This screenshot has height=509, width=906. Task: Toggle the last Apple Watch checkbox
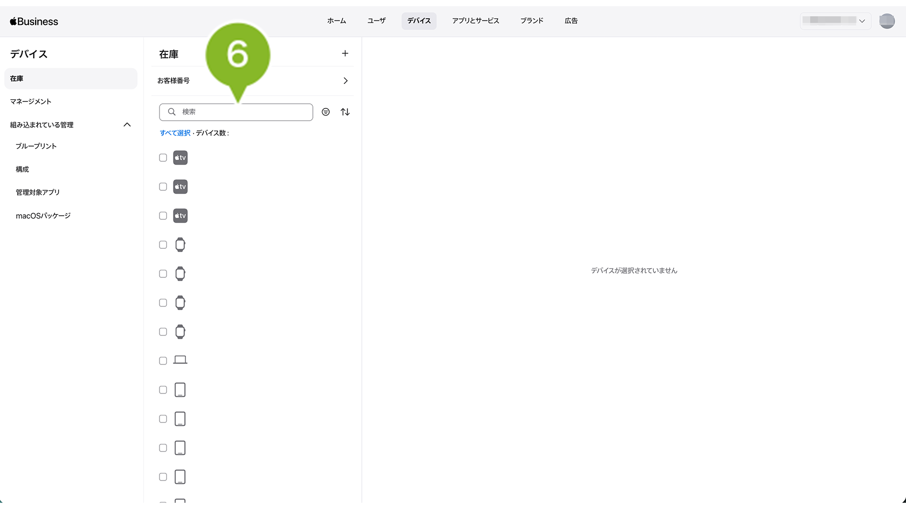coord(163,332)
